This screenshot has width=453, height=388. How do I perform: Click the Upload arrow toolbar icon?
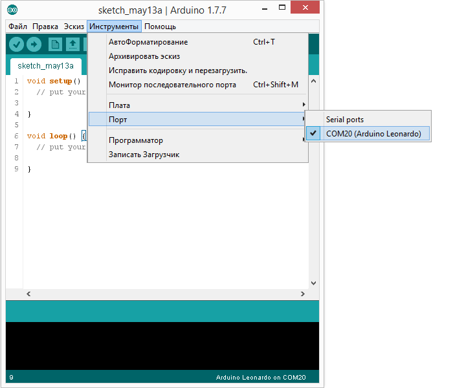tap(34, 44)
